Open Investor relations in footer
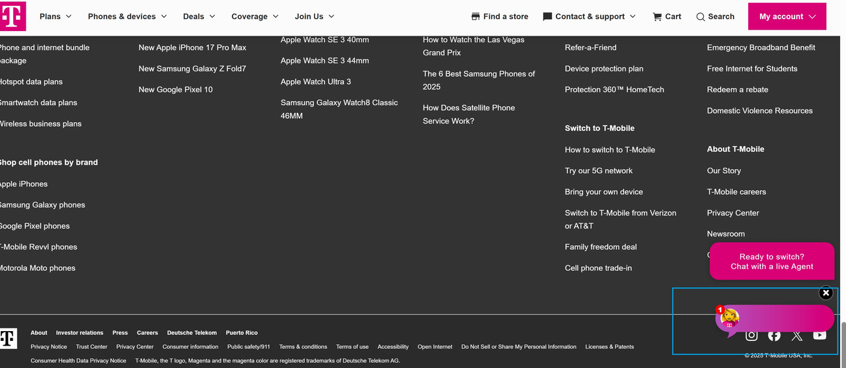846x368 pixels. point(80,333)
